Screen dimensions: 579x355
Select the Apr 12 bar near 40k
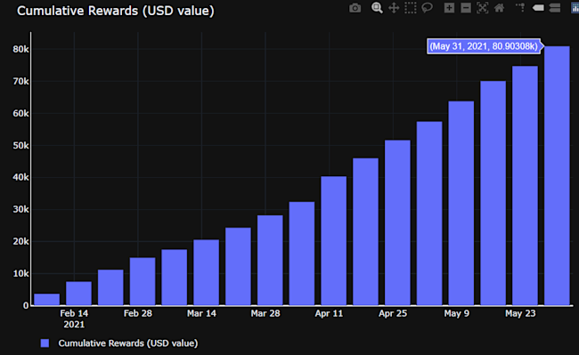click(333, 241)
